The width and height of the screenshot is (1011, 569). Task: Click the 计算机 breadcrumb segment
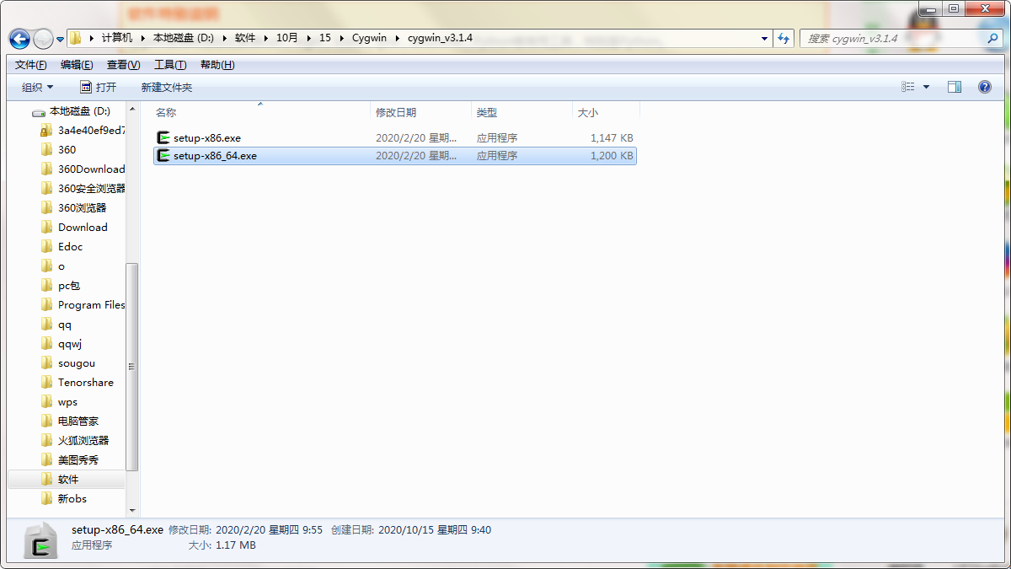(x=117, y=38)
